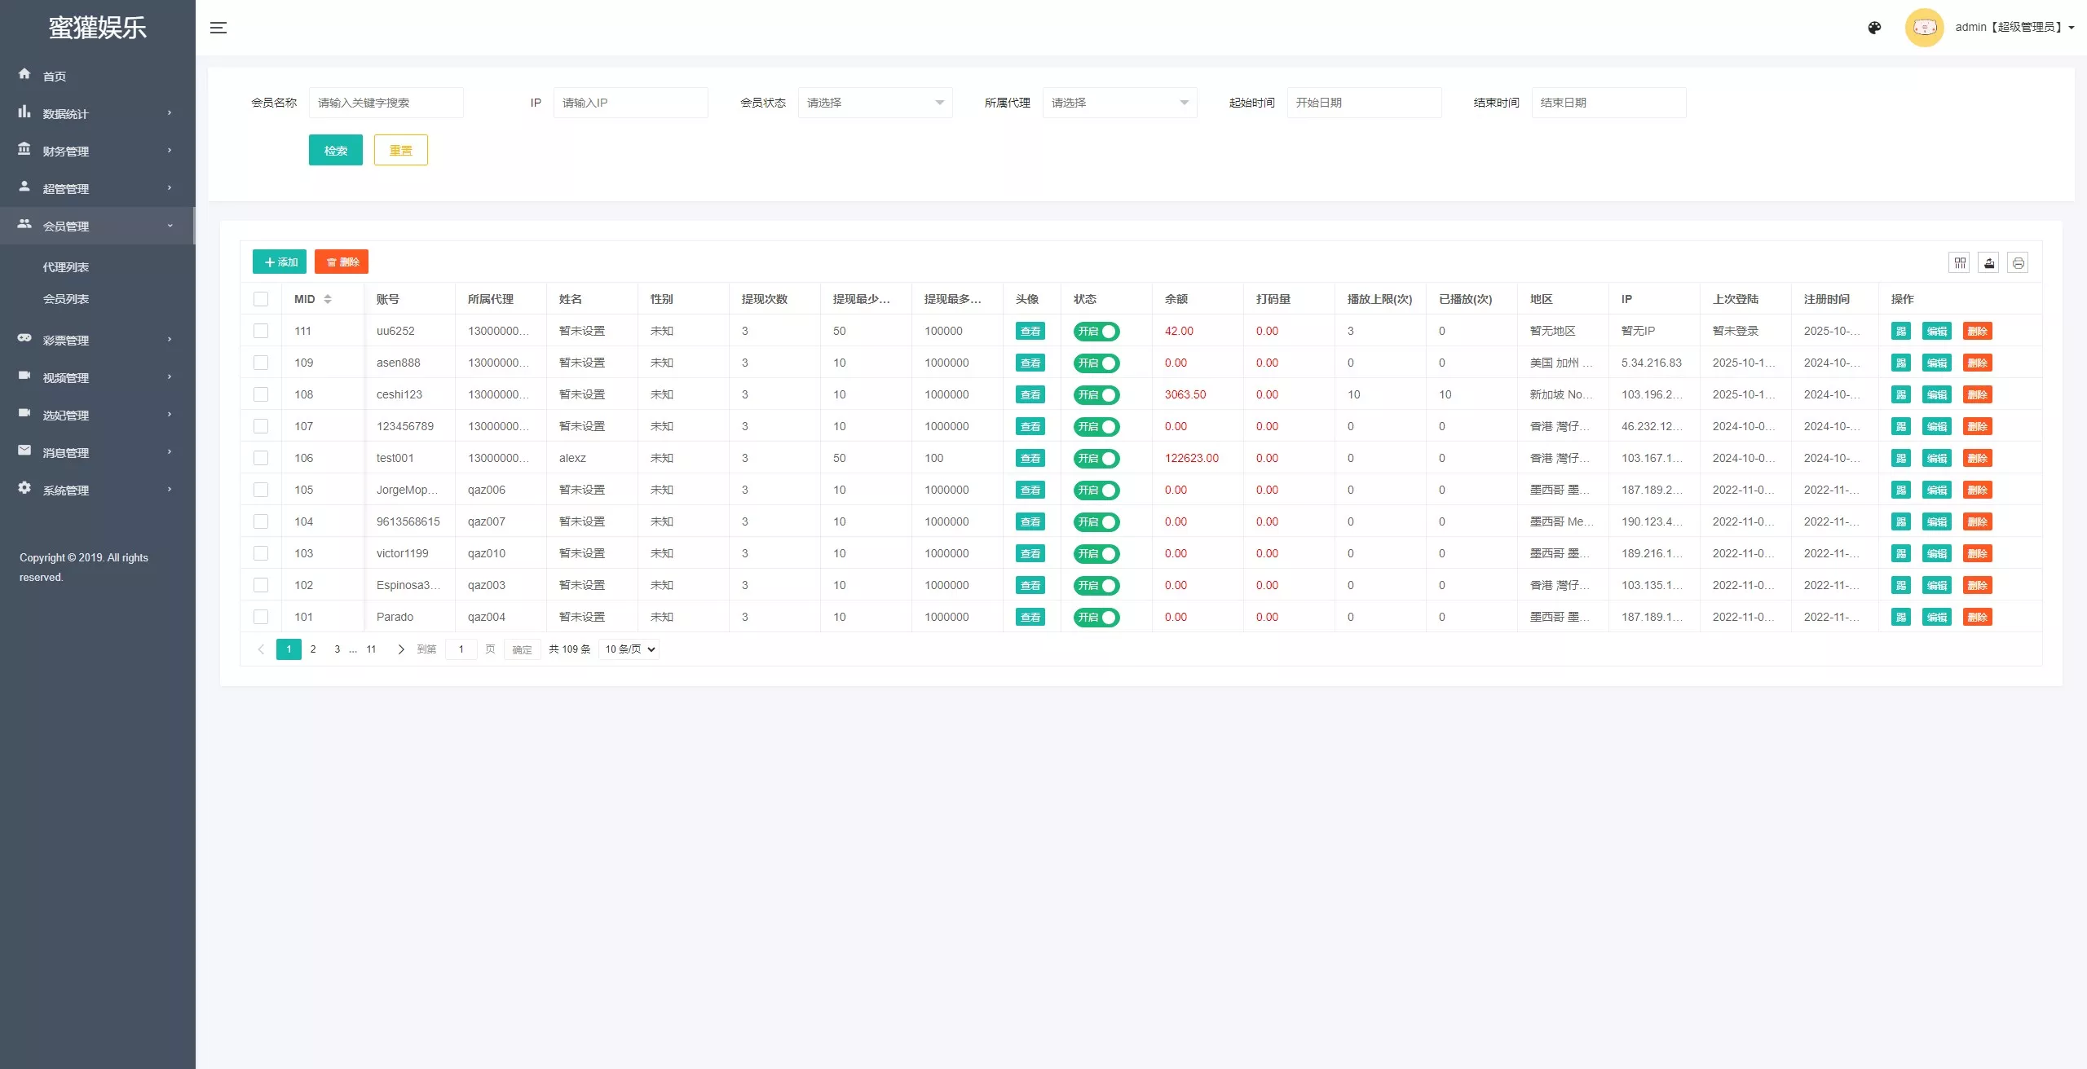This screenshot has height=1069, width=2087.
Task: Open the column filter grid icon
Action: tap(1960, 262)
